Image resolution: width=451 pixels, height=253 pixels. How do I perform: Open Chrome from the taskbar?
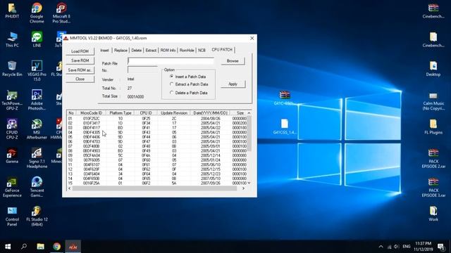pos(56,247)
